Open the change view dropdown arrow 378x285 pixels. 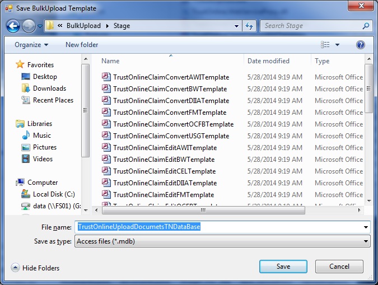click(338, 45)
